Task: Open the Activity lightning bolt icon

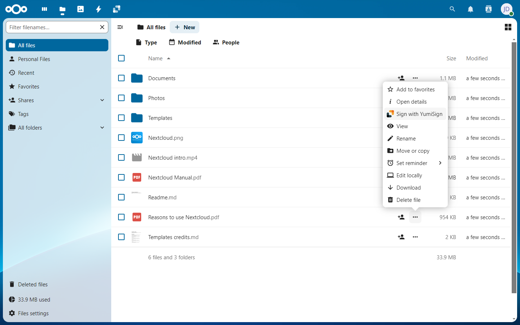Action: click(x=99, y=9)
